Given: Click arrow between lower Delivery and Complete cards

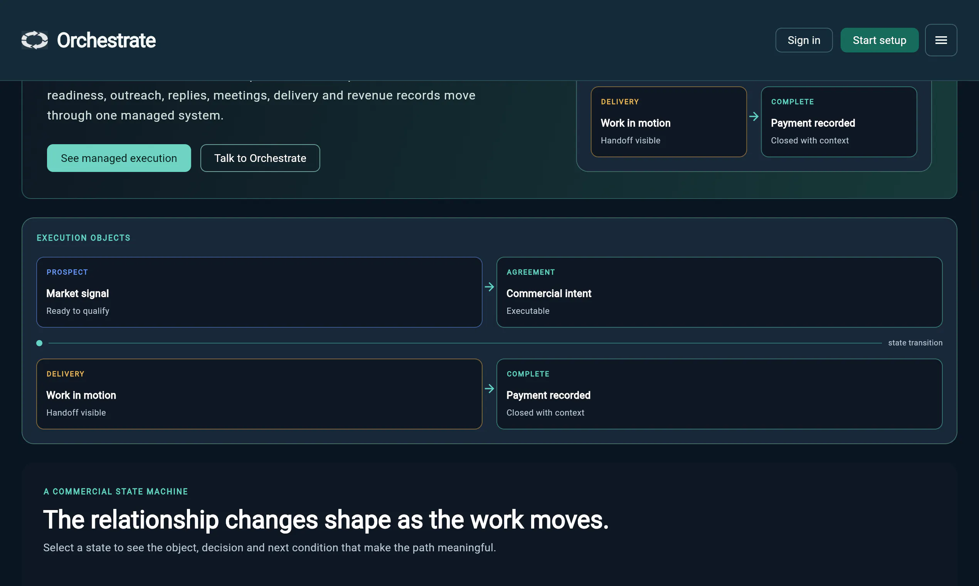Looking at the screenshot, I should click(489, 389).
